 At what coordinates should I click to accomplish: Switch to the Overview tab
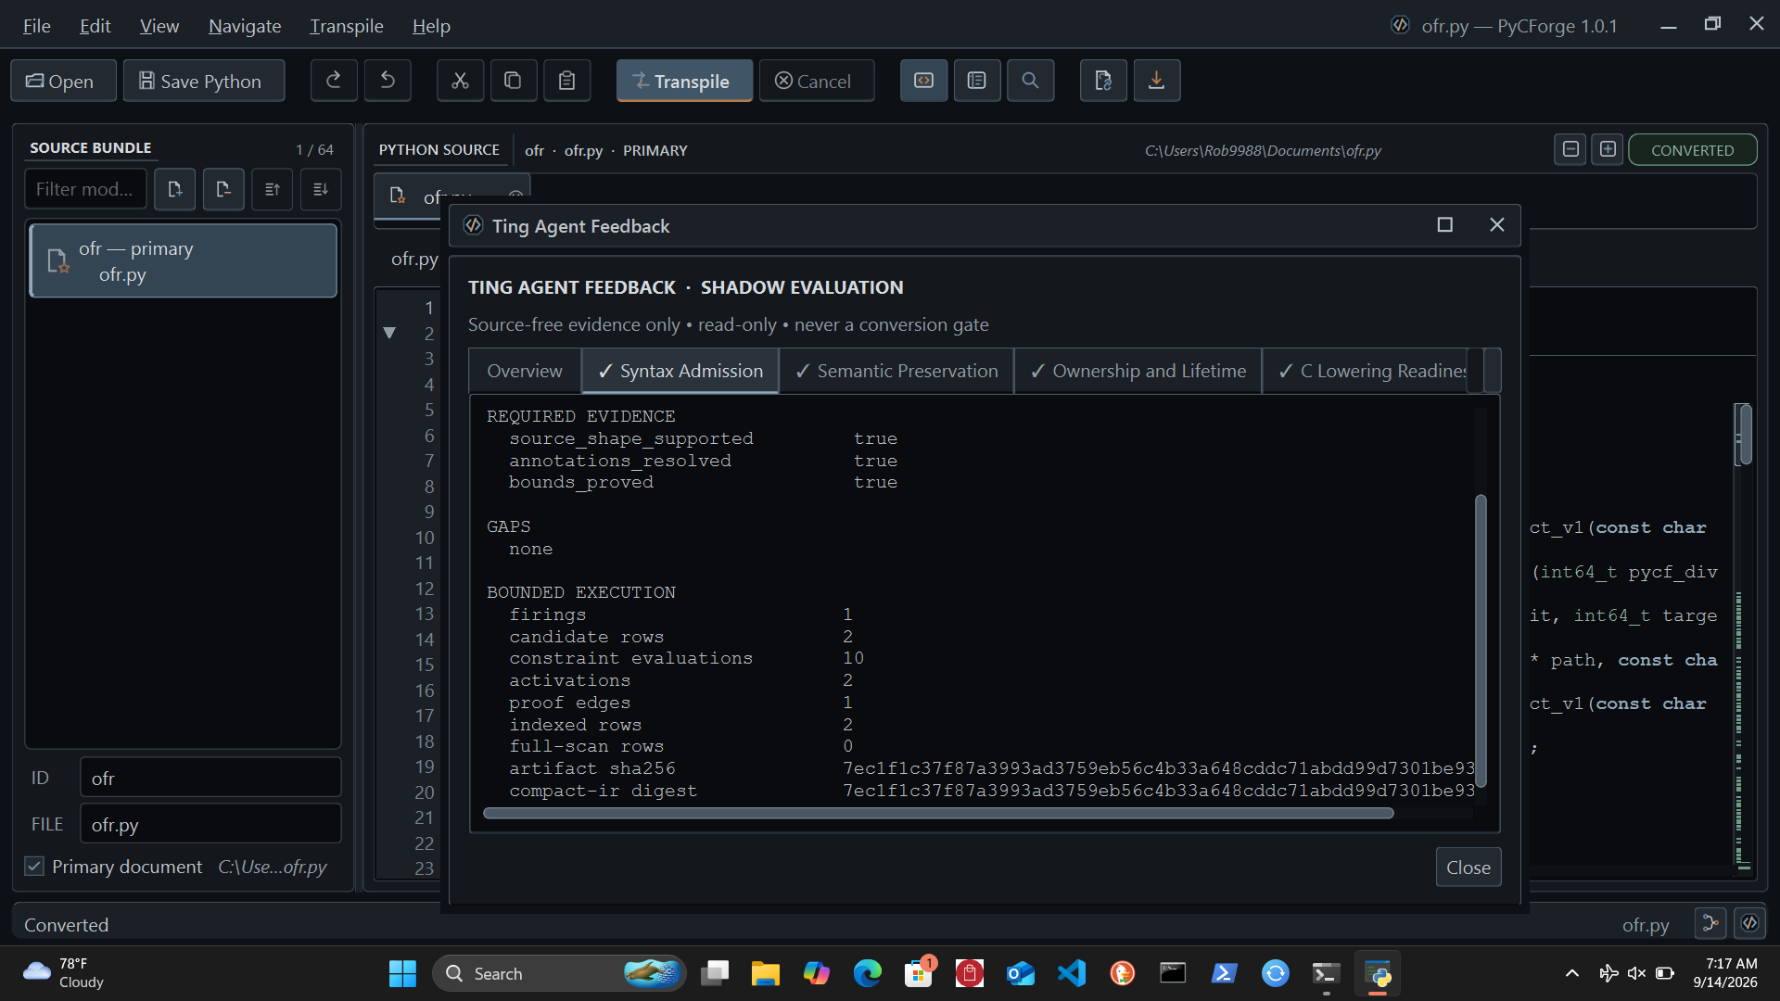coord(525,371)
